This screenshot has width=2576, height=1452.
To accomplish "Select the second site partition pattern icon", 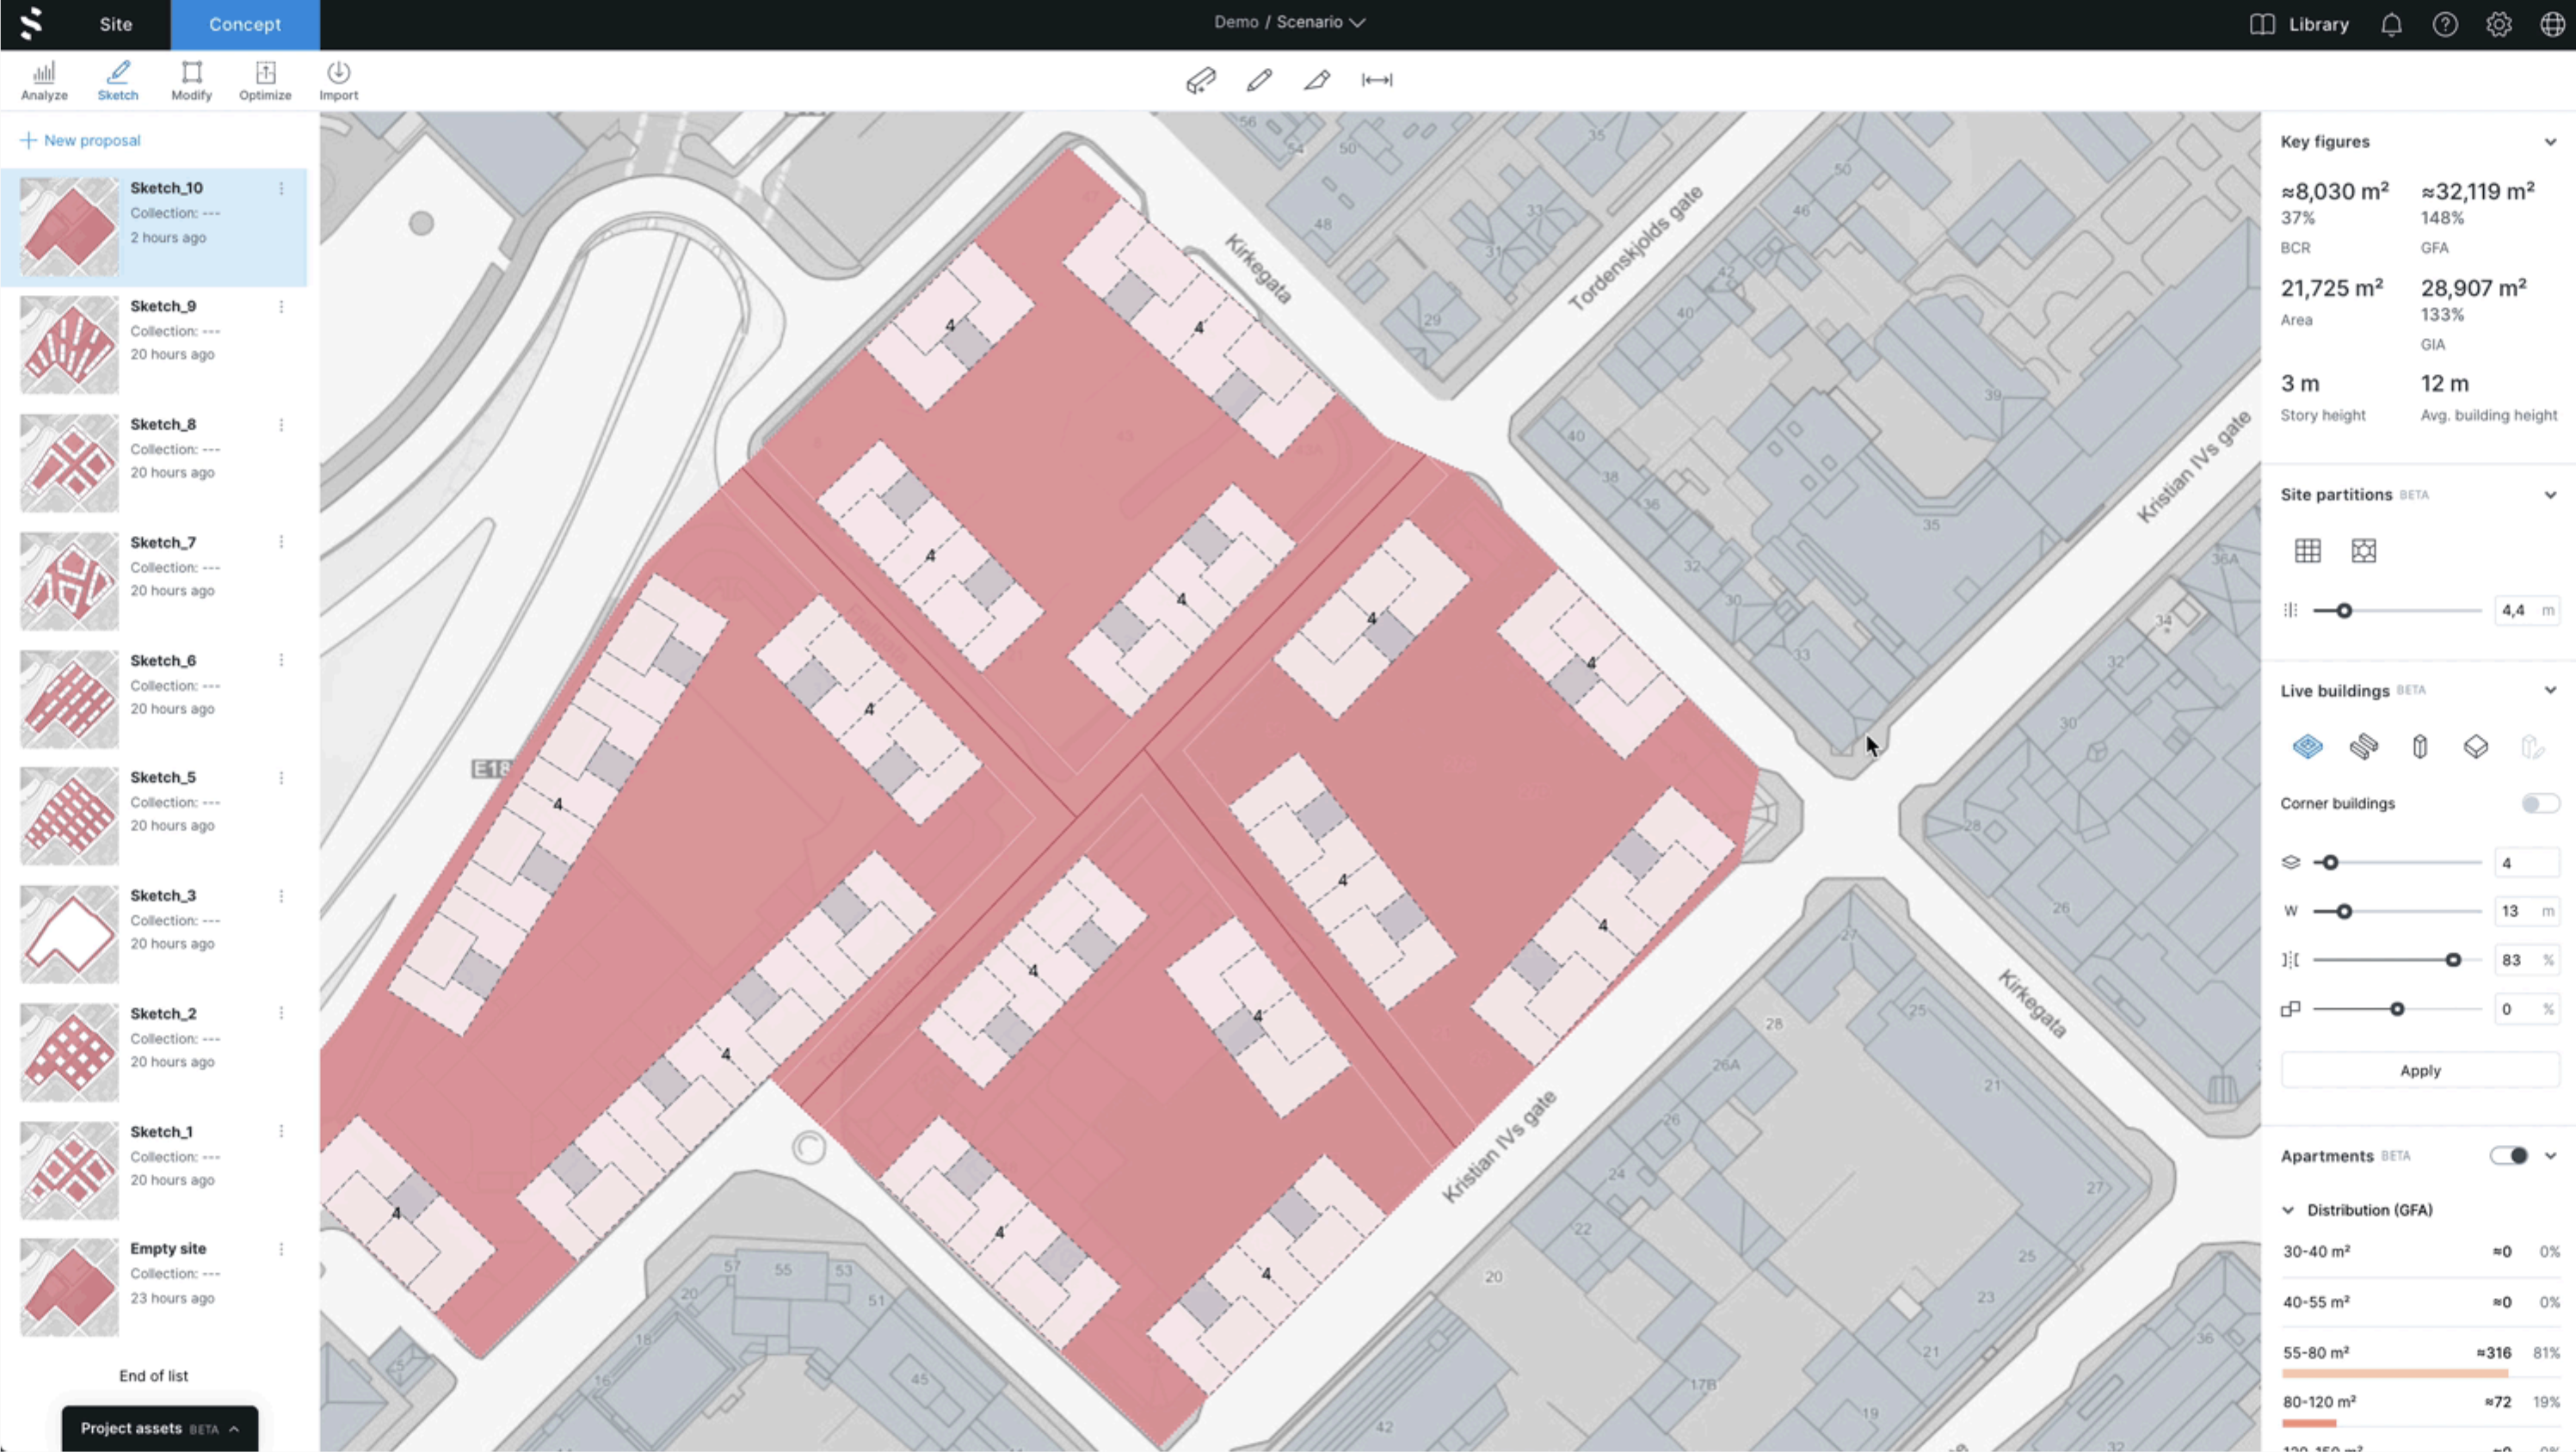I will [2364, 551].
